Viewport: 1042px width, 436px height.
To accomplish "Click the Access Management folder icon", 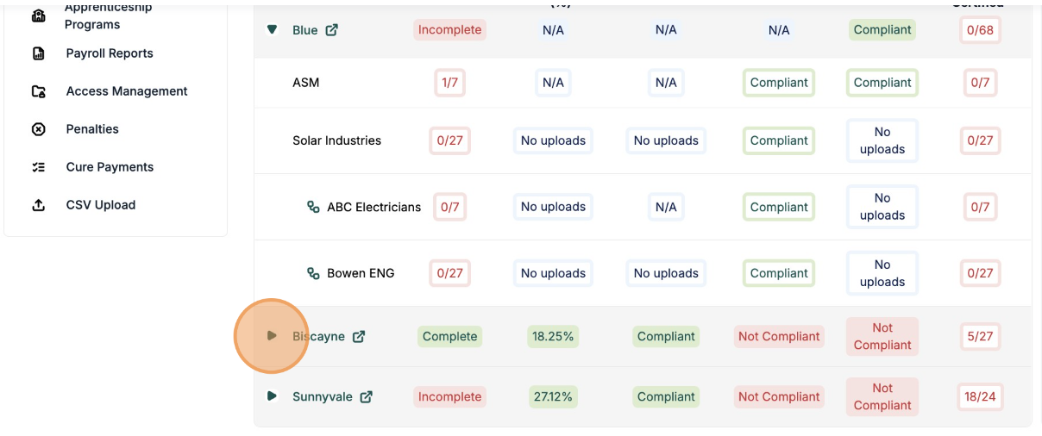I will point(39,91).
